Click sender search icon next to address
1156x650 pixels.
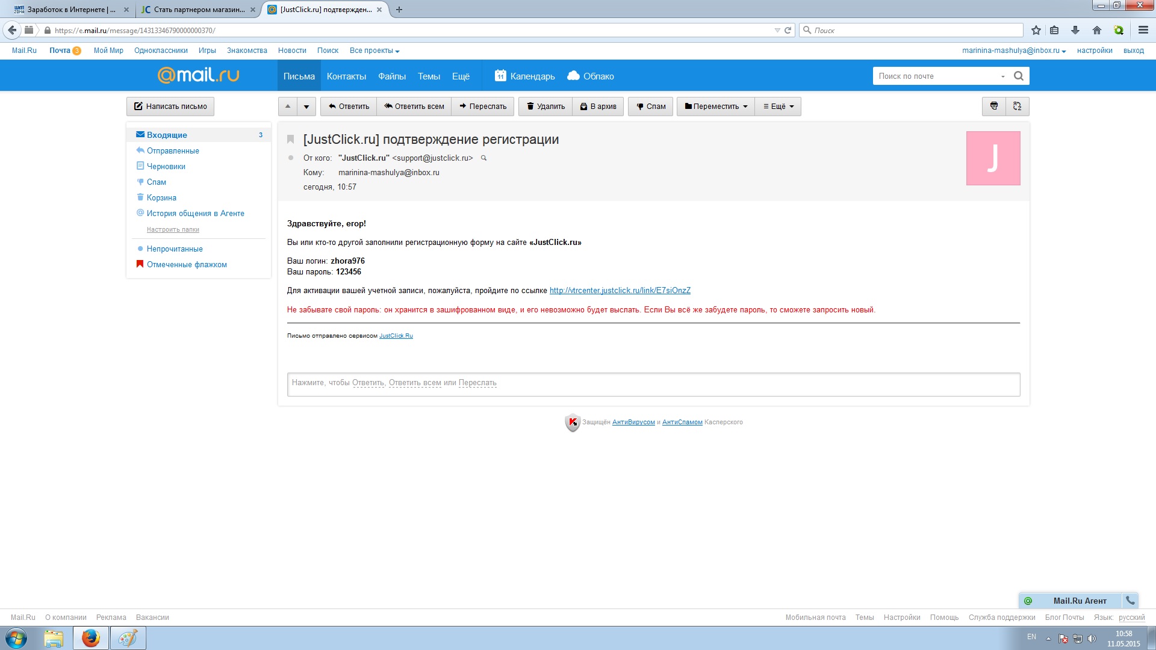(483, 158)
